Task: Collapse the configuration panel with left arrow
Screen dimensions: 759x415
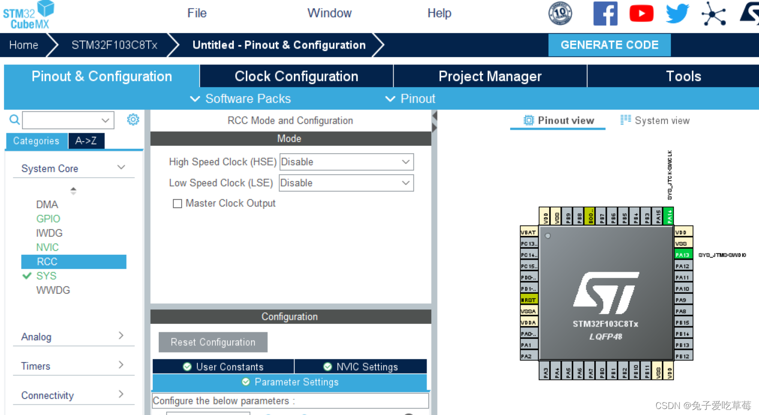Action: click(x=435, y=116)
